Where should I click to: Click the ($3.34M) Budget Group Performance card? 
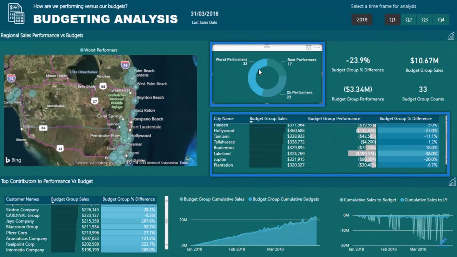coord(358,94)
